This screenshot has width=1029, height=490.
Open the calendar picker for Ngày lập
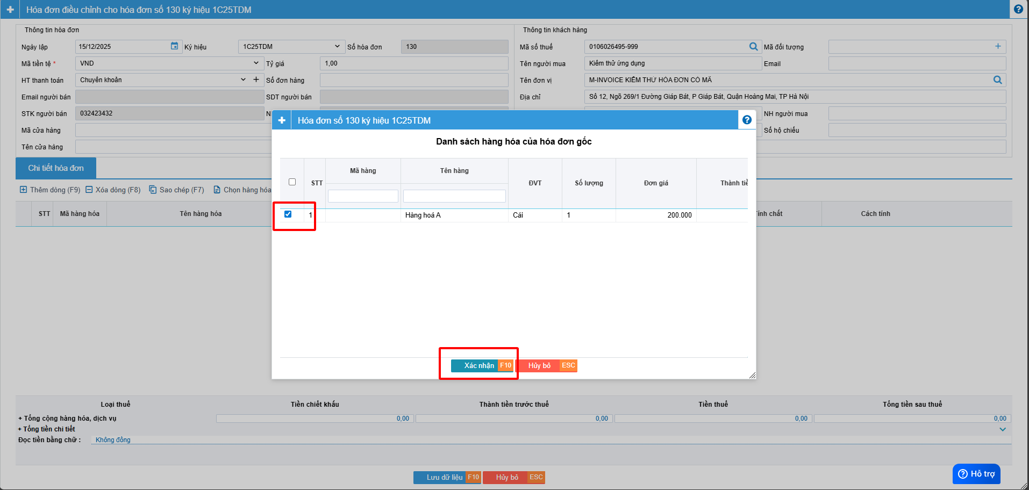click(x=174, y=46)
